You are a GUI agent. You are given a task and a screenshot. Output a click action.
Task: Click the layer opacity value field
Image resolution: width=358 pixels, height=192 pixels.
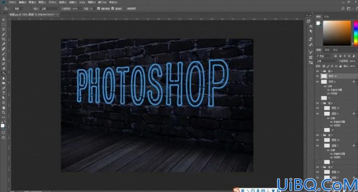pyautogui.click(x=352, y=61)
